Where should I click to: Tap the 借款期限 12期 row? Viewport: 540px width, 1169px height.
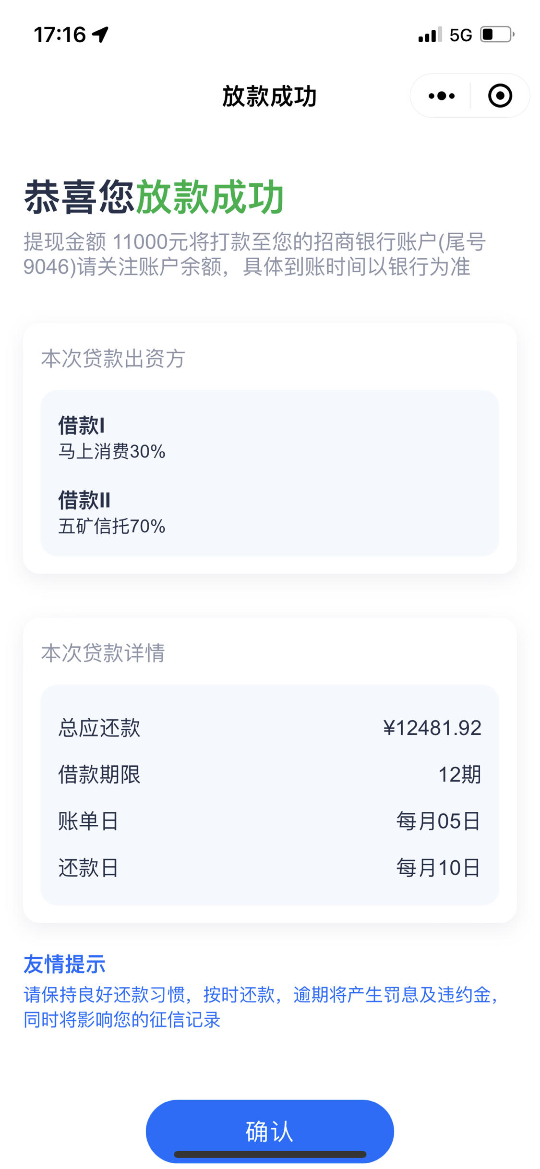[x=270, y=774]
